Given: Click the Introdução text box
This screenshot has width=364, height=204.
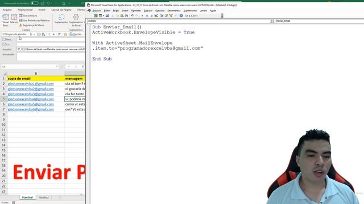Looking at the screenshot, I should (x=51, y=57).
